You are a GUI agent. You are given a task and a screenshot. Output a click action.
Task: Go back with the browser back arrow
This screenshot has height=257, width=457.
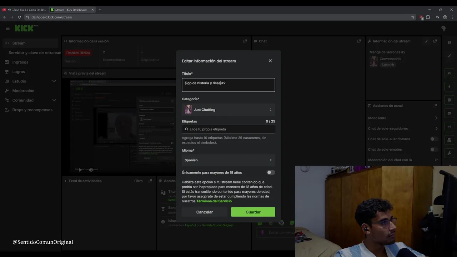pyautogui.click(x=5, y=17)
